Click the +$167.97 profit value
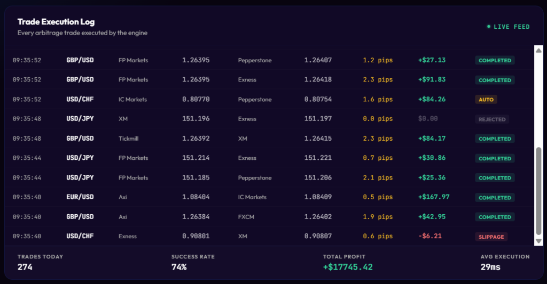 pos(434,197)
